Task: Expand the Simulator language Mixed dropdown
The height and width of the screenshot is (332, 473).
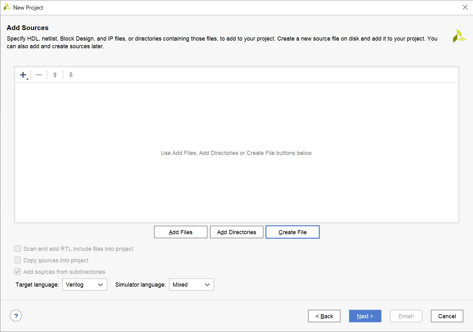Action: point(191,284)
